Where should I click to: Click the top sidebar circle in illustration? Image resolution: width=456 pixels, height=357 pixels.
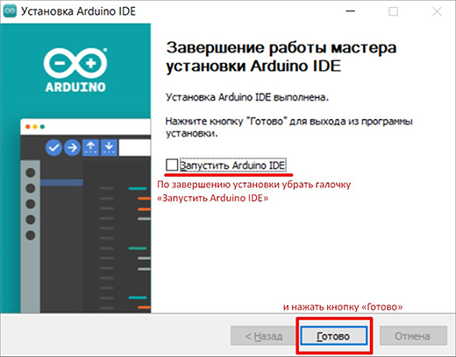[31, 172]
